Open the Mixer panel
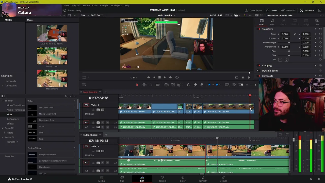 click(x=271, y=10)
